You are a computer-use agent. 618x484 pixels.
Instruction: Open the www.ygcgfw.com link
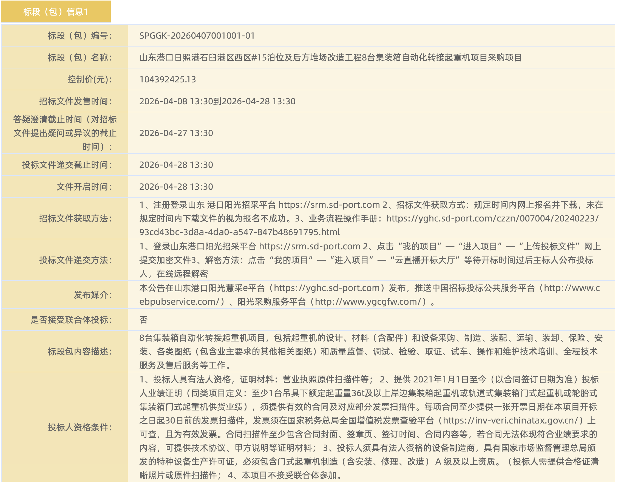pos(368,302)
